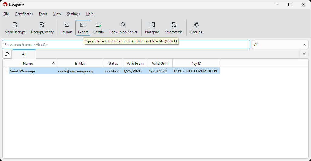Open the Sign/Encrypt tool
311x161 pixels.
point(15,28)
